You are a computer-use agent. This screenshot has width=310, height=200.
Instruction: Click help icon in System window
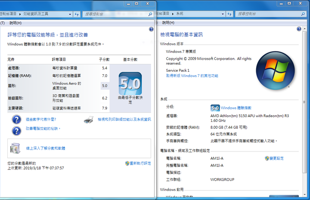299,29
